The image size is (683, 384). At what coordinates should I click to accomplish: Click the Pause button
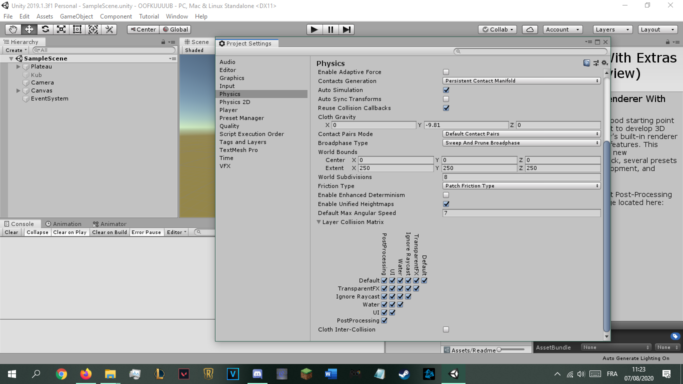(x=330, y=29)
